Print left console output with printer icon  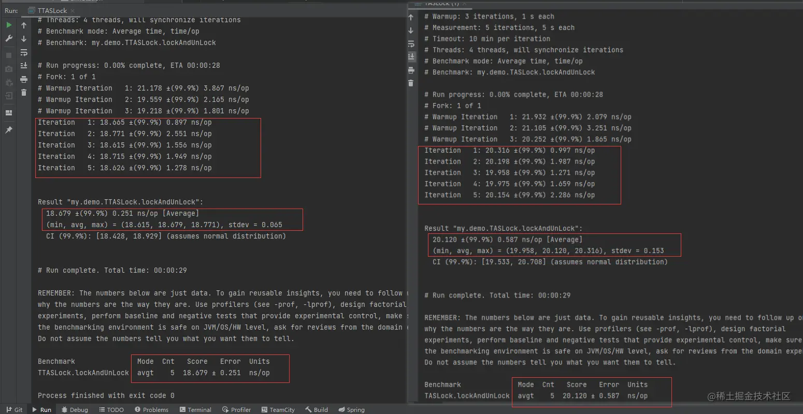pos(24,79)
